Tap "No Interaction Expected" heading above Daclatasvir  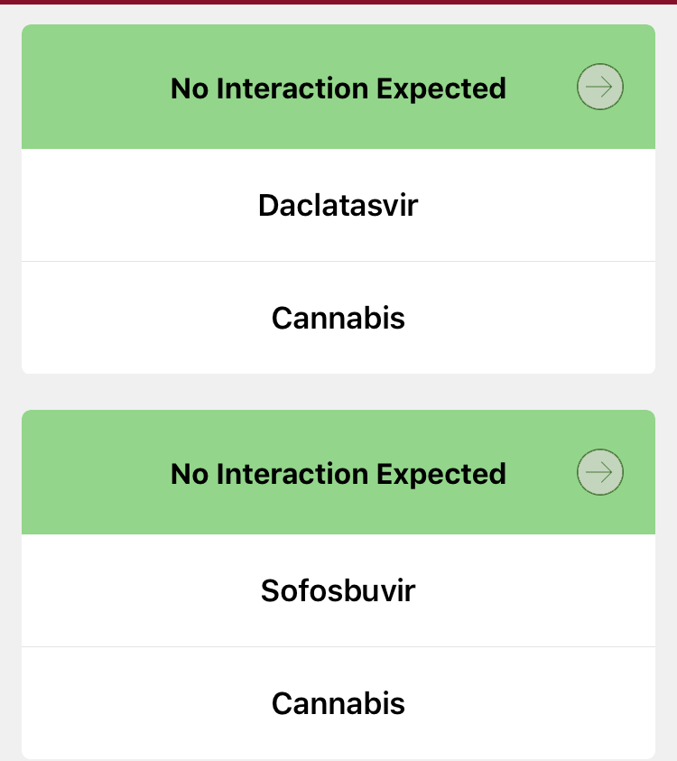pyautogui.click(x=338, y=88)
